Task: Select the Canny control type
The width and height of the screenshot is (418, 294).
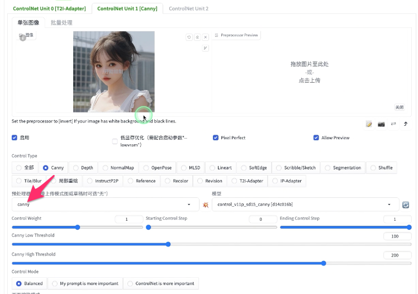Action: point(53,168)
